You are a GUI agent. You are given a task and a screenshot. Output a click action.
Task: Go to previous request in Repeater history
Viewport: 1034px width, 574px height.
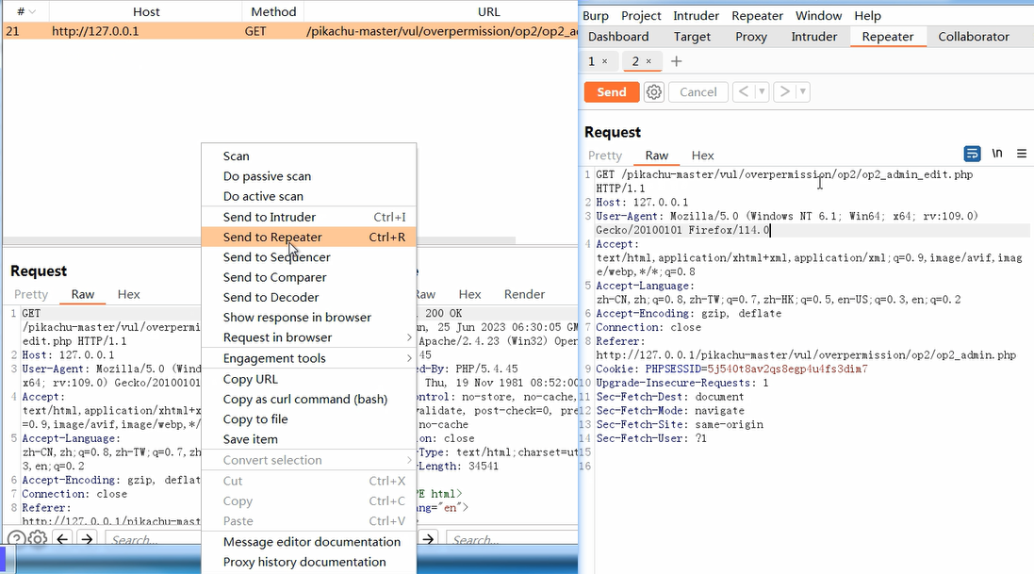pos(743,91)
